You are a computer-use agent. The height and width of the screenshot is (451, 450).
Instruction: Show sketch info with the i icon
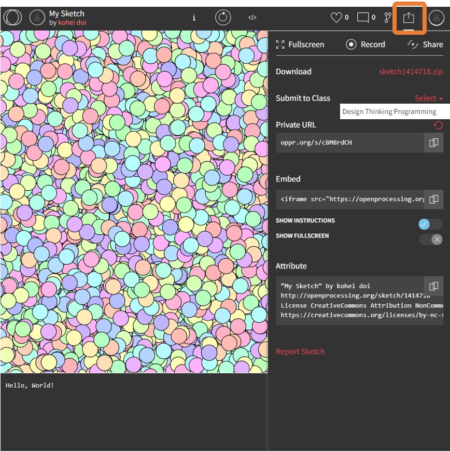pos(194,18)
